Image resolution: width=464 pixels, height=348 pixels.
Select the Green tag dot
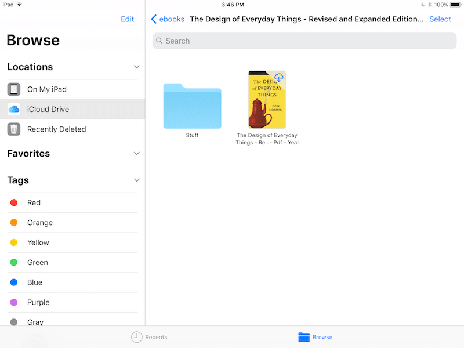coord(14,262)
